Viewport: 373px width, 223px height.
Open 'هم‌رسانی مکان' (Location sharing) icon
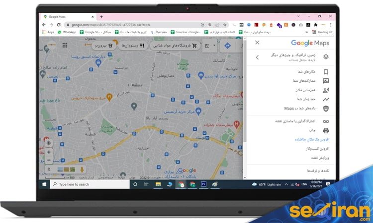click(326, 90)
